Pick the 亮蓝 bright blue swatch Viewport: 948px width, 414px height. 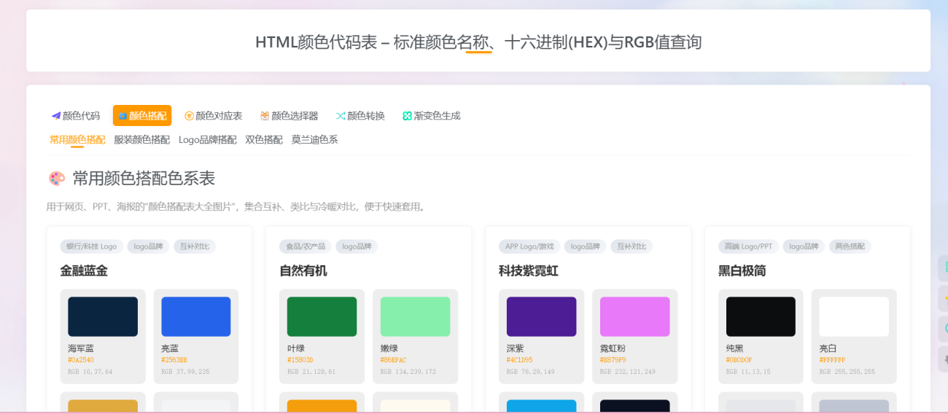tap(196, 316)
